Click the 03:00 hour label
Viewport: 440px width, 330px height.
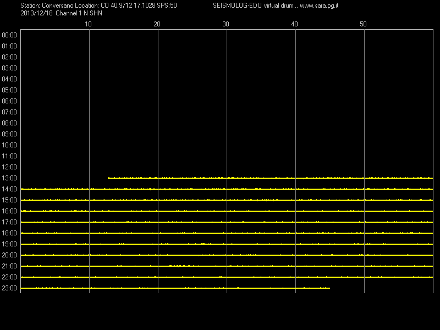point(9,68)
